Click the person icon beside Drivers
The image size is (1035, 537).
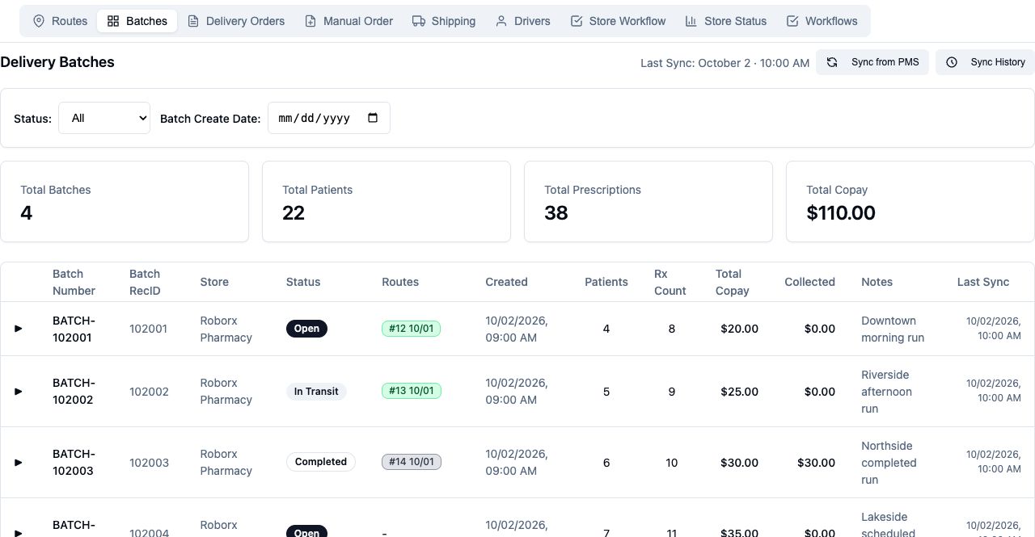(501, 21)
